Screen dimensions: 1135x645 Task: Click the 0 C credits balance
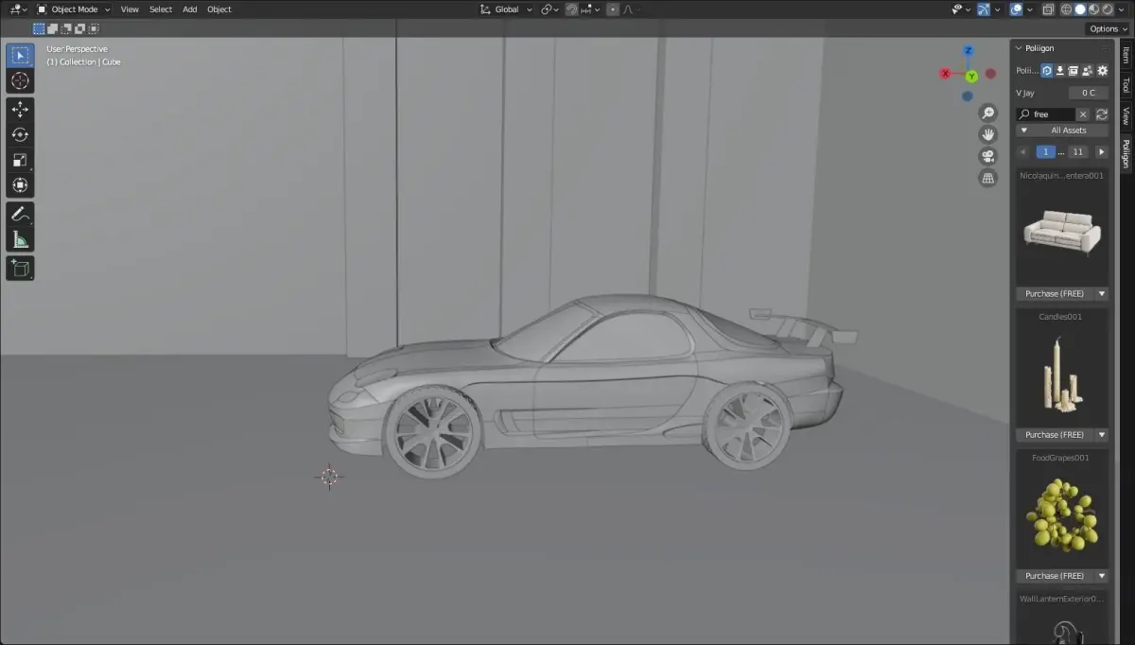pos(1089,93)
